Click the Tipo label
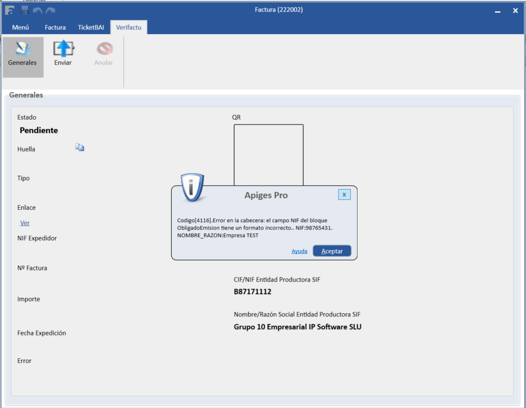Screen dimensions: 526x408 [x=23, y=178]
